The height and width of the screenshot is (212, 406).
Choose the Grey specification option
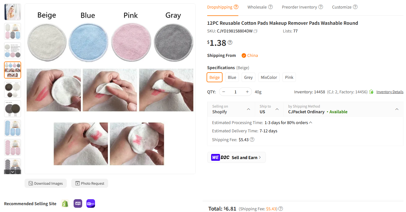248,77
